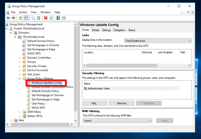Click the Forest iTechGuides.local icon
This screenshot has height=139, width=201.
[11, 28]
